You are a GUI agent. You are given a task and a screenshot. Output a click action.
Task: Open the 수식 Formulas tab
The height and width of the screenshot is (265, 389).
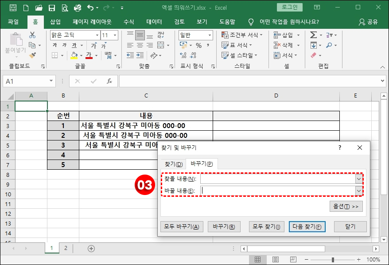(x=129, y=22)
